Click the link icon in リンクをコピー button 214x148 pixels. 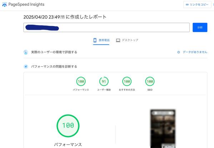[x=187, y=5]
